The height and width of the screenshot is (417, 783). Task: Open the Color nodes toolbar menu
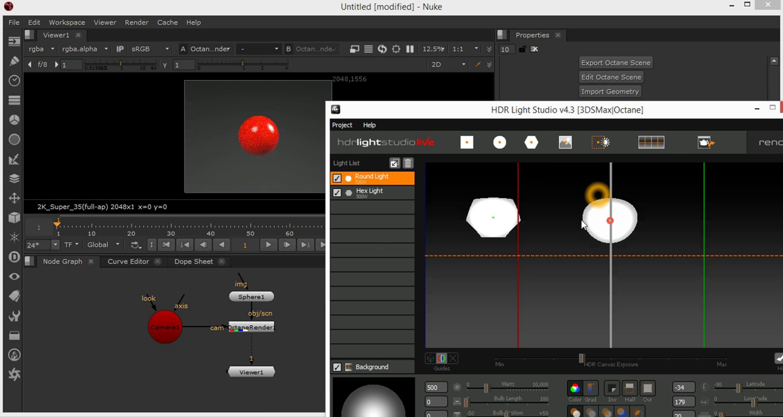(14, 120)
